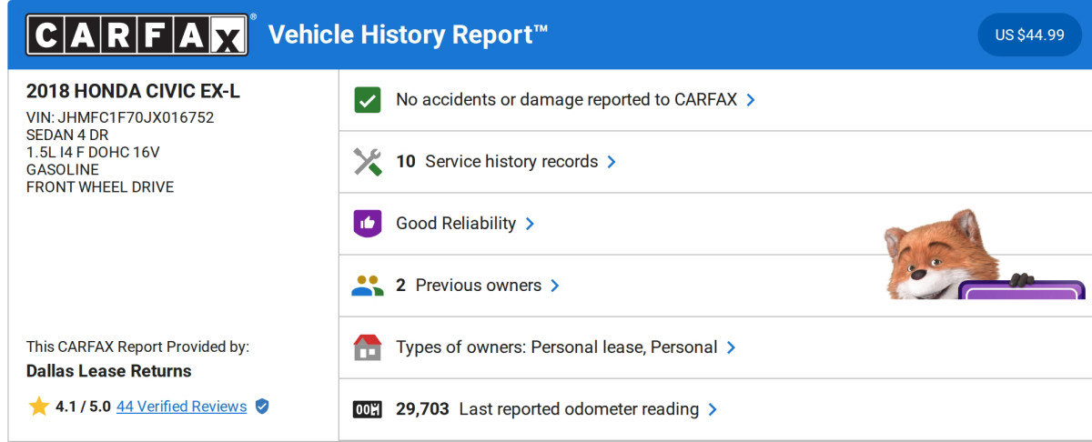This screenshot has width=1092, height=442.
Task: Click the house owner-type icon
Action: 368,347
